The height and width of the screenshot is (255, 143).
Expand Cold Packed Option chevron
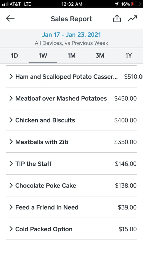pos(11,229)
